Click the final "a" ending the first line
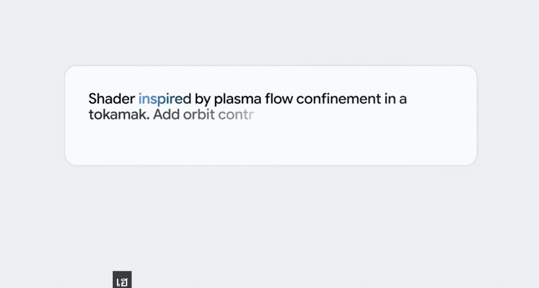 click(x=403, y=100)
